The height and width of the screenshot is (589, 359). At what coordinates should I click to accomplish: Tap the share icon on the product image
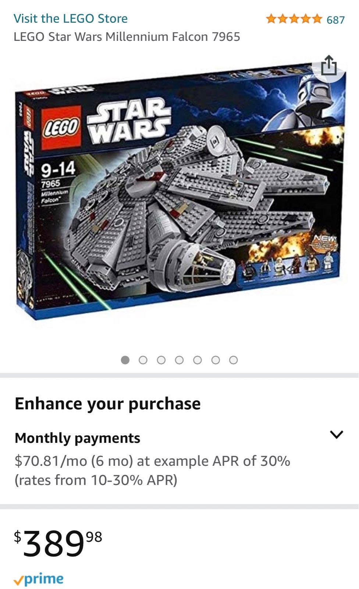[328, 66]
